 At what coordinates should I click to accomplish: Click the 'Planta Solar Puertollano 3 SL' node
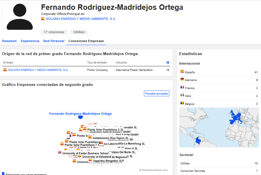click(x=105, y=129)
